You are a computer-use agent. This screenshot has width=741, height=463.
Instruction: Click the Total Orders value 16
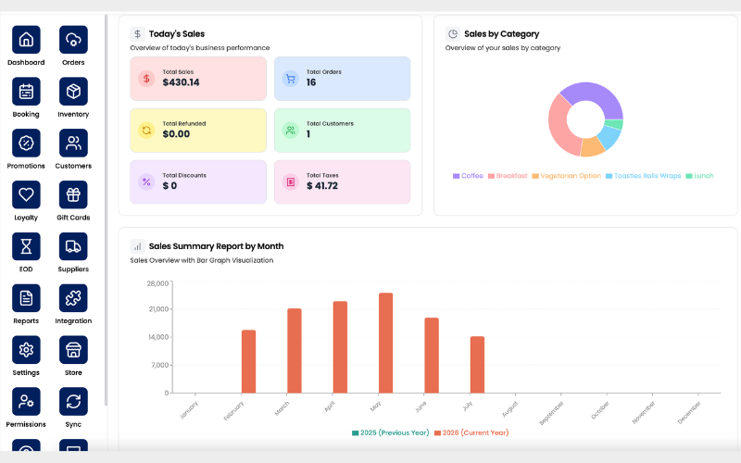click(x=311, y=82)
